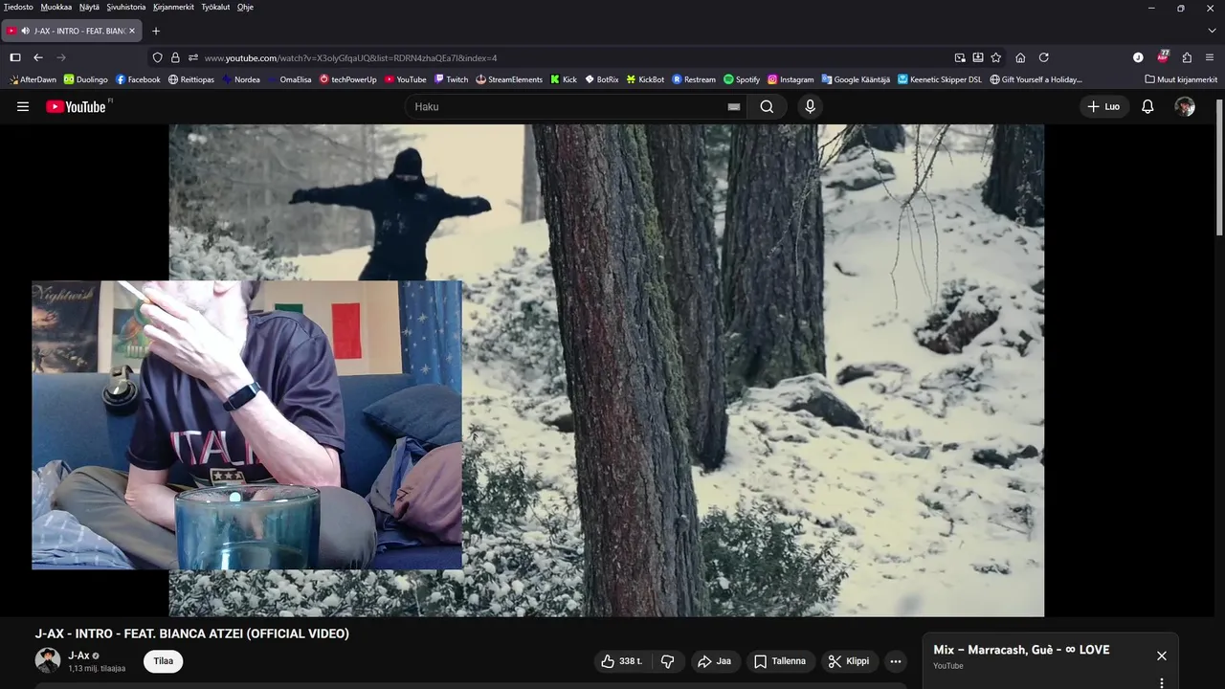Dislike the J-AX video

pos(668,661)
